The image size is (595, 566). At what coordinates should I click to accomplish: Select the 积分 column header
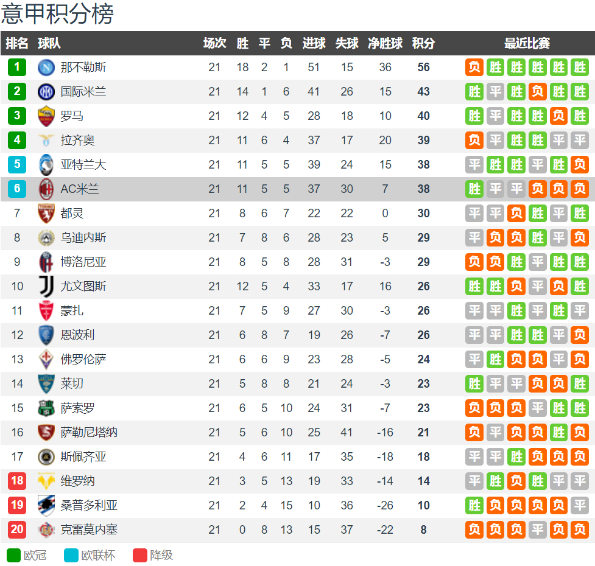pyautogui.click(x=423, y=43)
